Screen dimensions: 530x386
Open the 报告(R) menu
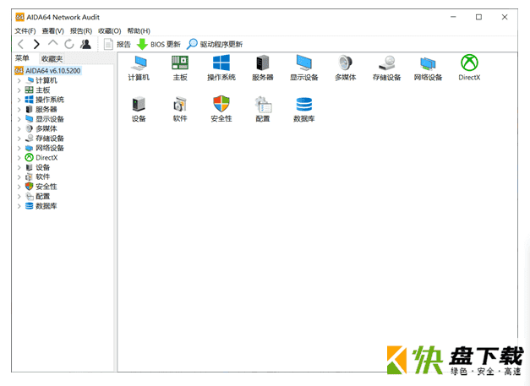point(81,31)
